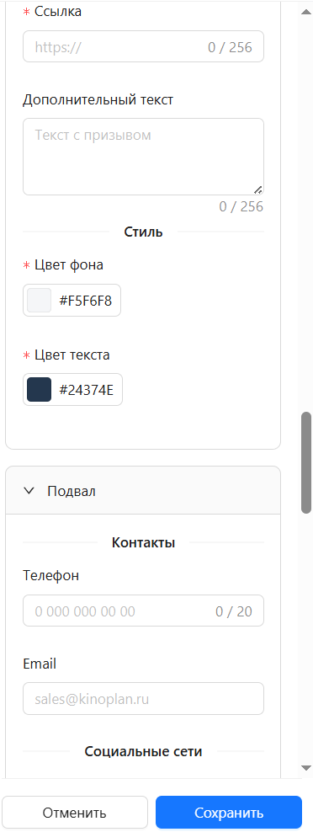This screenshot has width=313, height=832.
Task: Open the Цвет фона light color swatch
Action: coord(40,301)
